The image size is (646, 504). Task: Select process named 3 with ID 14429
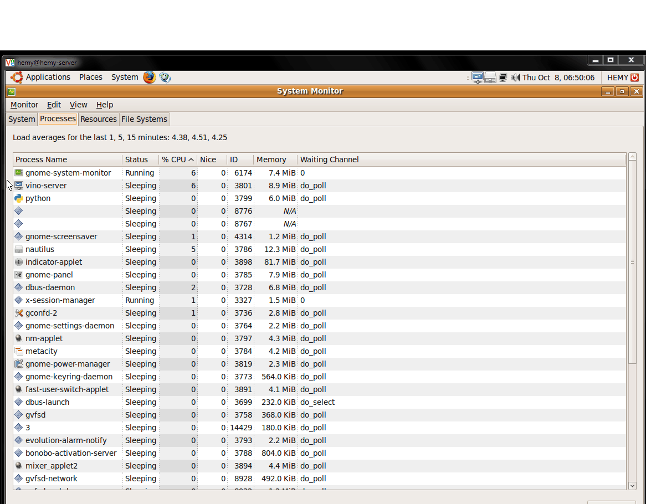point(319,428)
